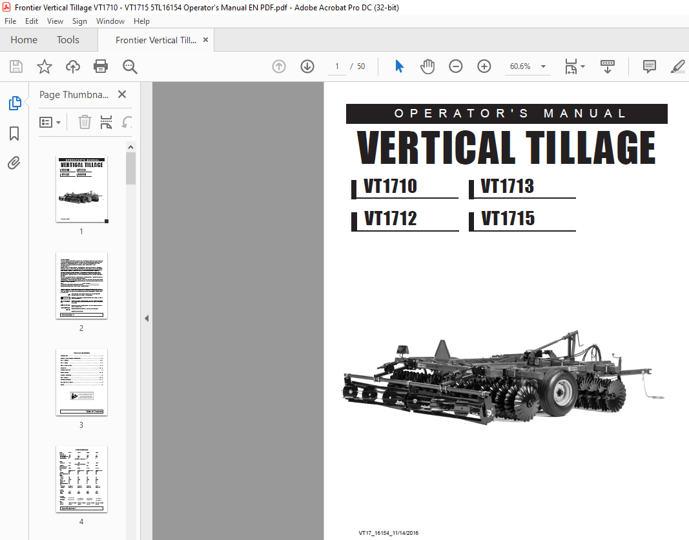The height and width of the screenshot is (540, 689).
Task: Open the Sign menu
Action: pyautogui.click(x=79, y=21)
